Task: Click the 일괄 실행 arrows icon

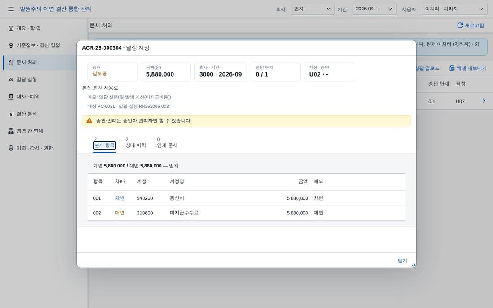Action: (11, 80)
